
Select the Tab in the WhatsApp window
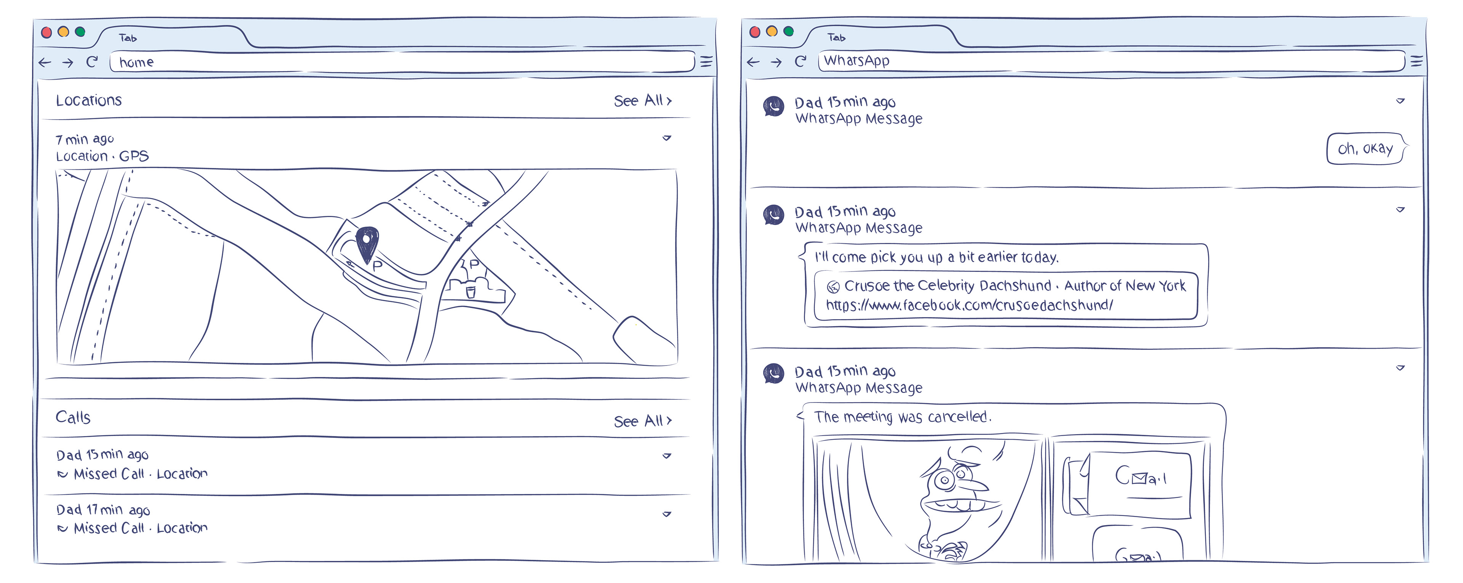click(x=837, y=37)
